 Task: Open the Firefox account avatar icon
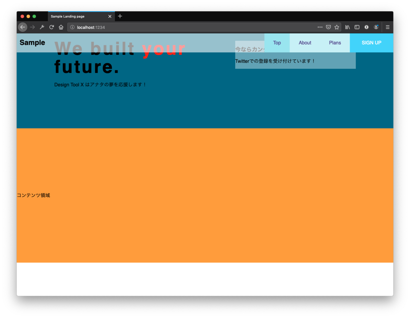coord(376,27)
